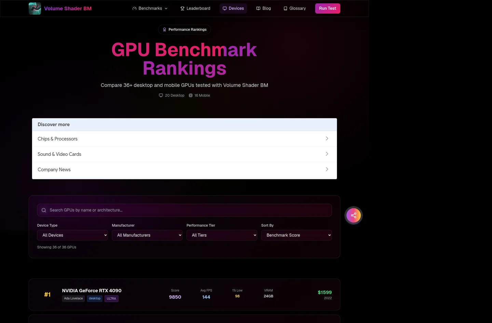Click the floating share icon button
Screen dimensions: 492x323
pyautogui.click(x=354, y=215)
